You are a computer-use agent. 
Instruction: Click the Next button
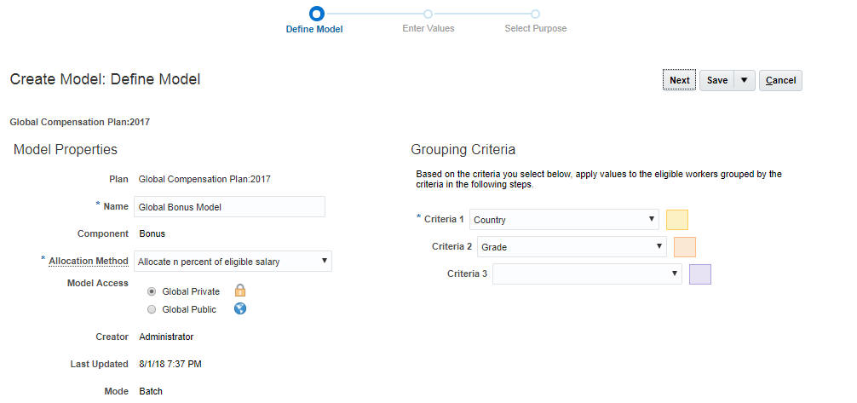(679, 80)
